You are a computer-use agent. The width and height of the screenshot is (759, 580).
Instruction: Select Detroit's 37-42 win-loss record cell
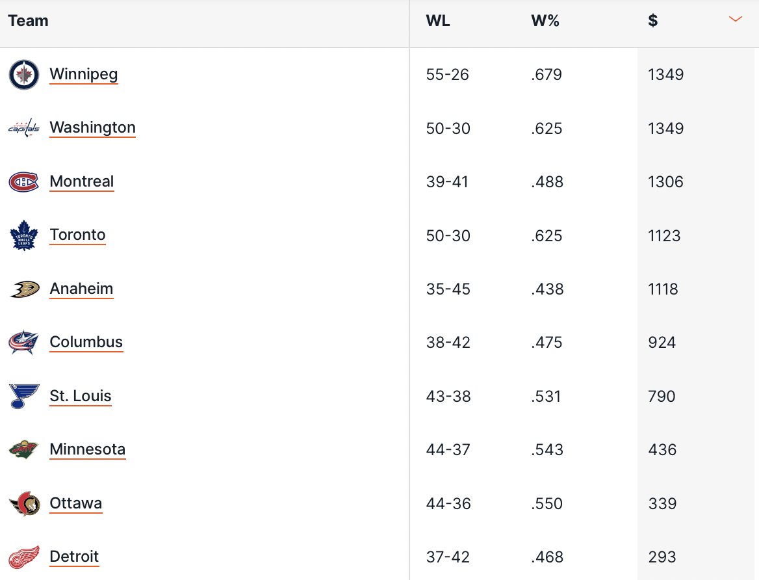448,557
